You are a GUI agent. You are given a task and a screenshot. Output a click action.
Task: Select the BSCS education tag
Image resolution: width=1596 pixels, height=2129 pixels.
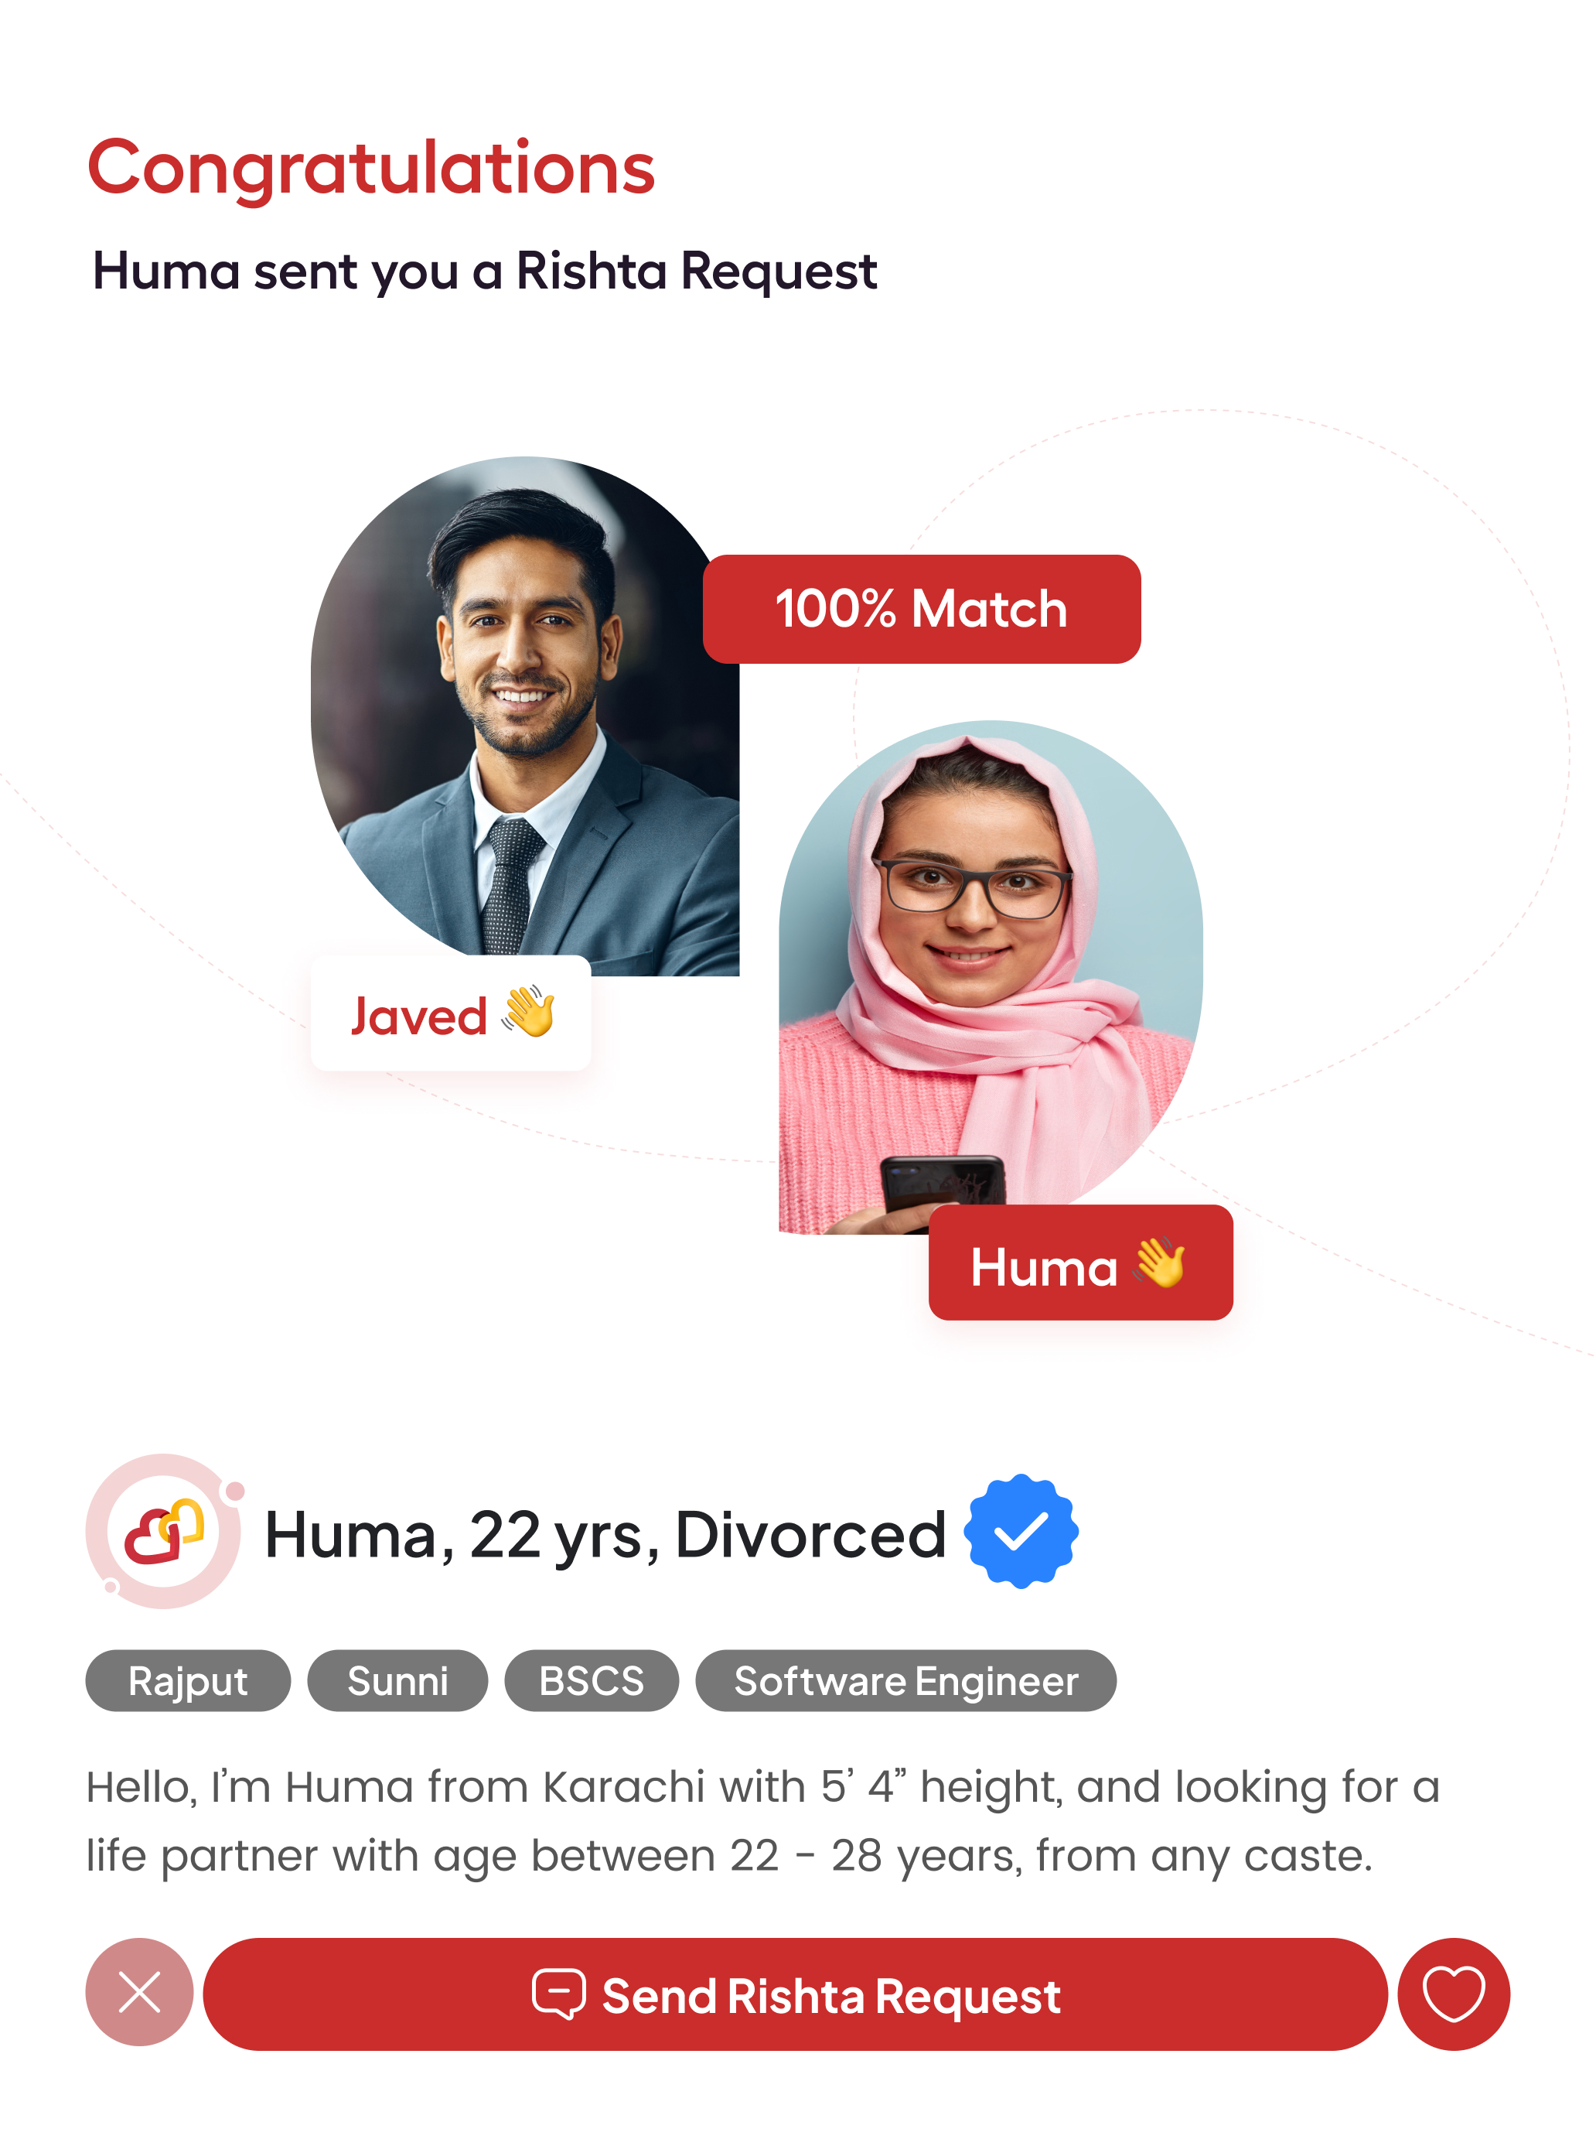[x=592, y=1680]
